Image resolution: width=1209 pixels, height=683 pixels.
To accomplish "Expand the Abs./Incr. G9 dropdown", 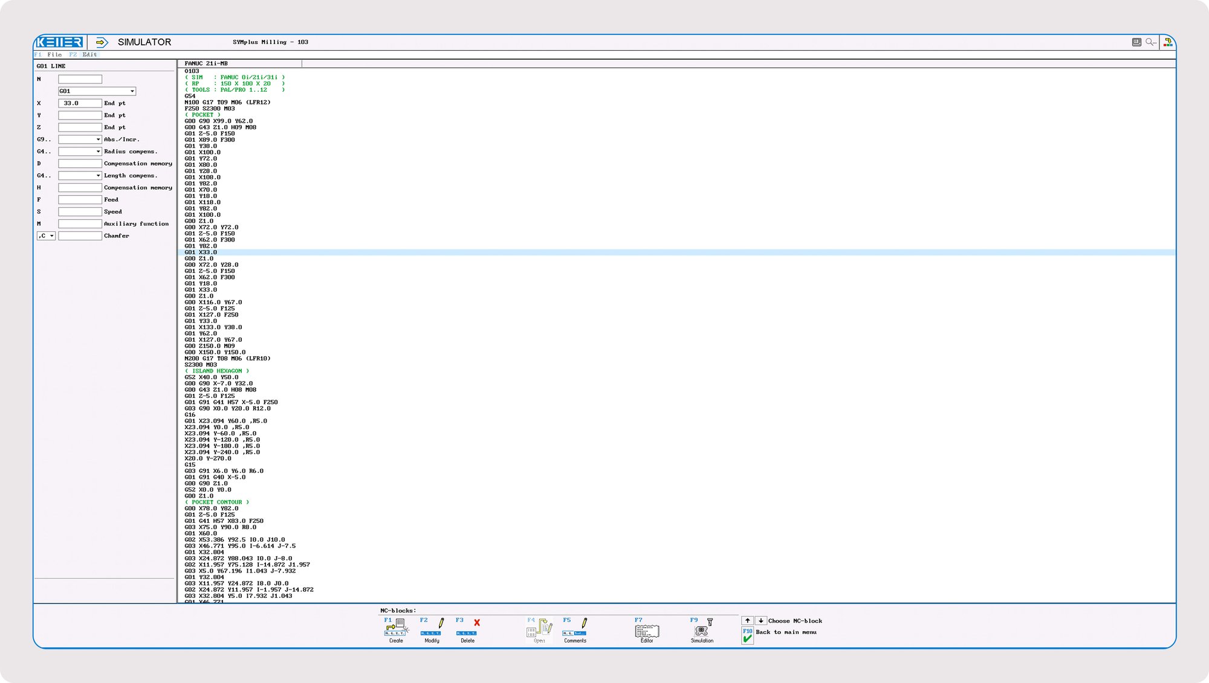I will click(98, 139).
